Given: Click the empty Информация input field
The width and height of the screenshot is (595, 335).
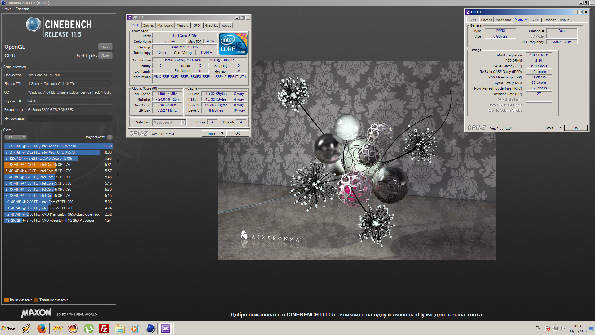Looking at the screenshot, I should [69, 118].
